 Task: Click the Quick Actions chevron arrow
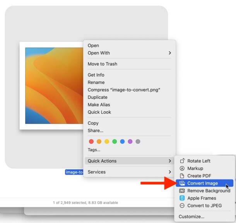pyautogui.click(x=170, y=161)
